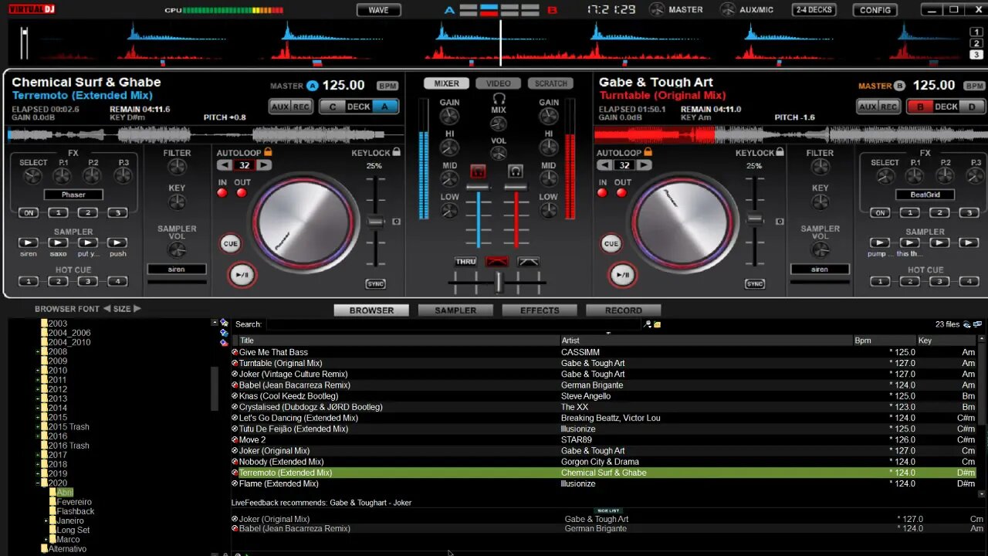988x556 pixels.
Task: Click the WAVE button
Action: (379, 10)
